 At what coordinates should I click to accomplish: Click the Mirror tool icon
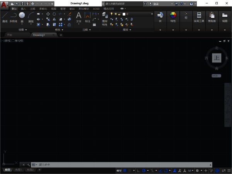[54, 19]
